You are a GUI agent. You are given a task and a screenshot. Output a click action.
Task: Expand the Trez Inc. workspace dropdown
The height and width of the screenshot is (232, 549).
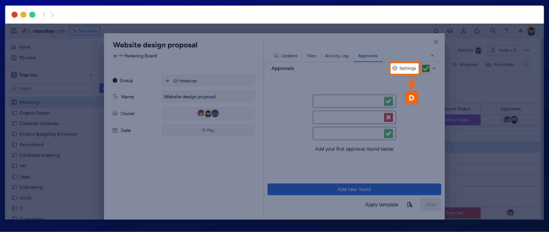pos(91,75)
